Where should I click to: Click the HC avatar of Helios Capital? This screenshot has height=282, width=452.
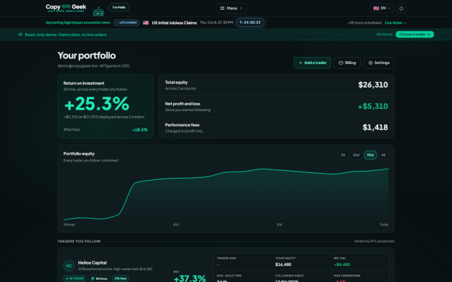(69, 265)
